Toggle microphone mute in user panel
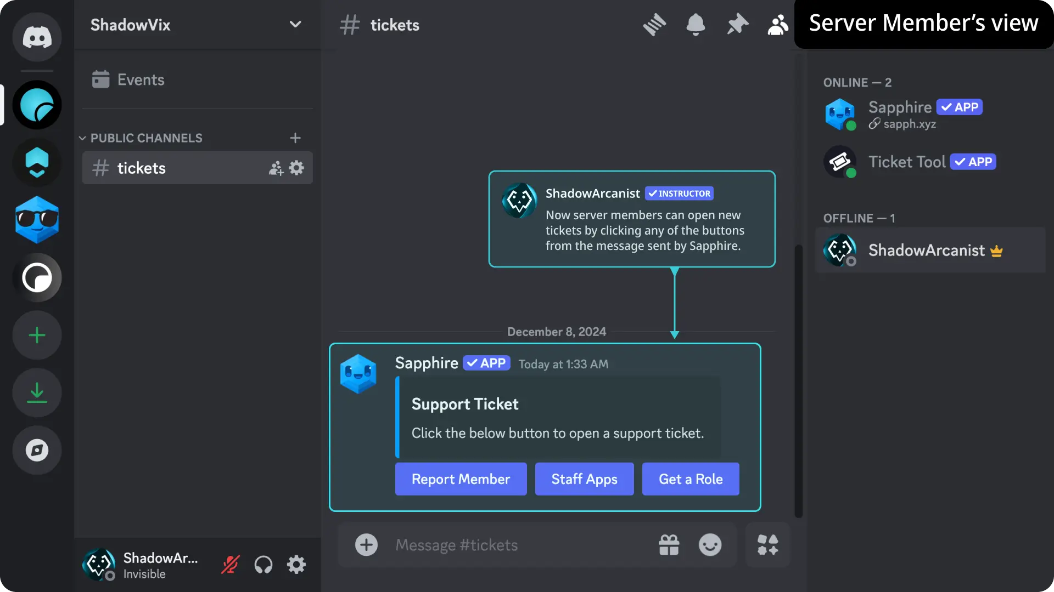Screen dimensions: 1054x592 [231, 565]
